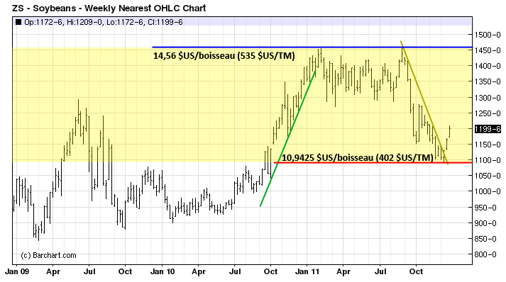Click the 1150-0 price axis label
Image resolution: width=506 pixels, height=282 pixels.
click(x=488, y=145)
